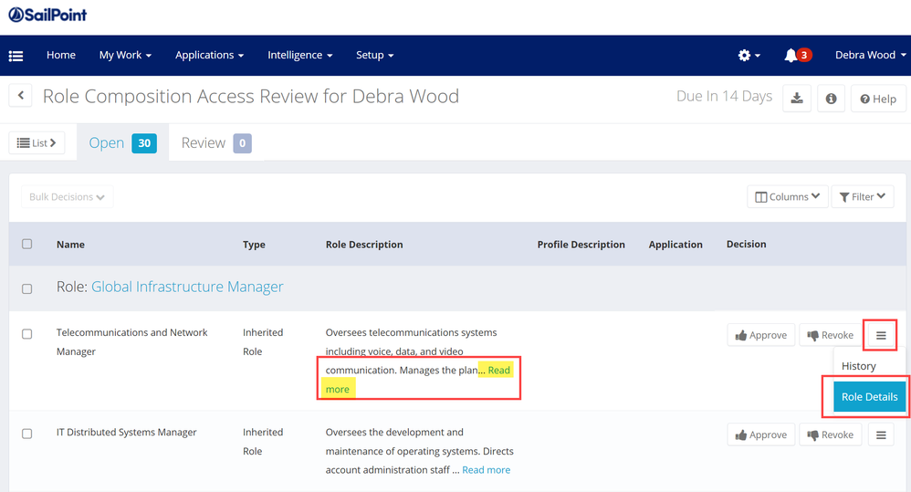Image resolution: width=911 pixels, height=492 pixels.
Task: Open the hamburger navigation menu icon
Action: coord(16,56)
